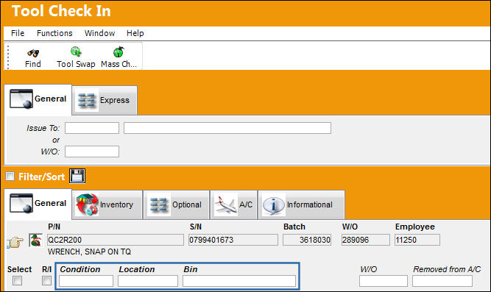Click the floppy disk save icon
This screenshot has width=491, height=292.
(x=77, y=176)
